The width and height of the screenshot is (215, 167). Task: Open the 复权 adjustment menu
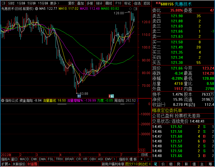[71, 3]
